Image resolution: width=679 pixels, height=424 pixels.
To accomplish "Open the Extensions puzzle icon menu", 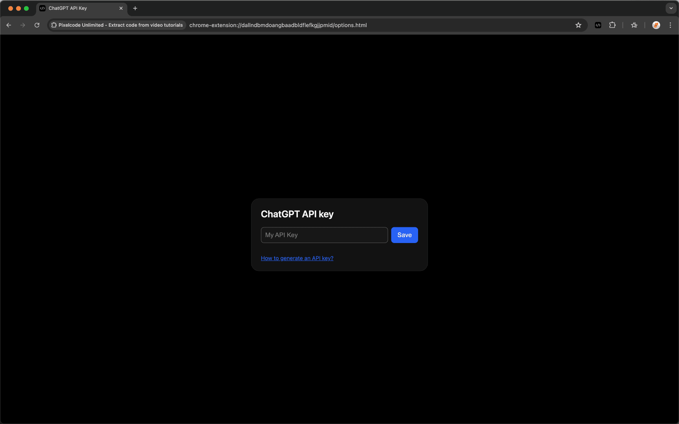I will click(x=612, y=25).
